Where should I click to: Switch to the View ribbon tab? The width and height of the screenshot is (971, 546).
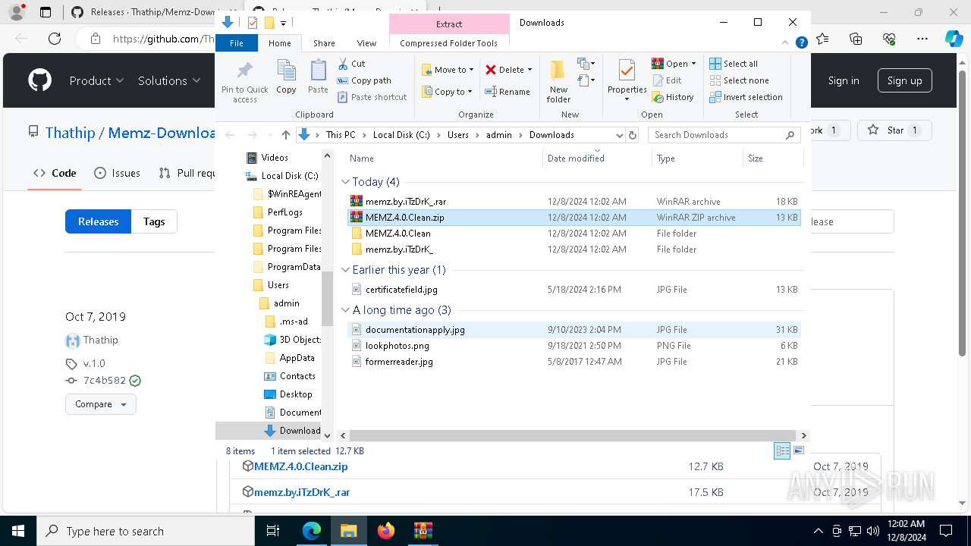tap(366, 43)
